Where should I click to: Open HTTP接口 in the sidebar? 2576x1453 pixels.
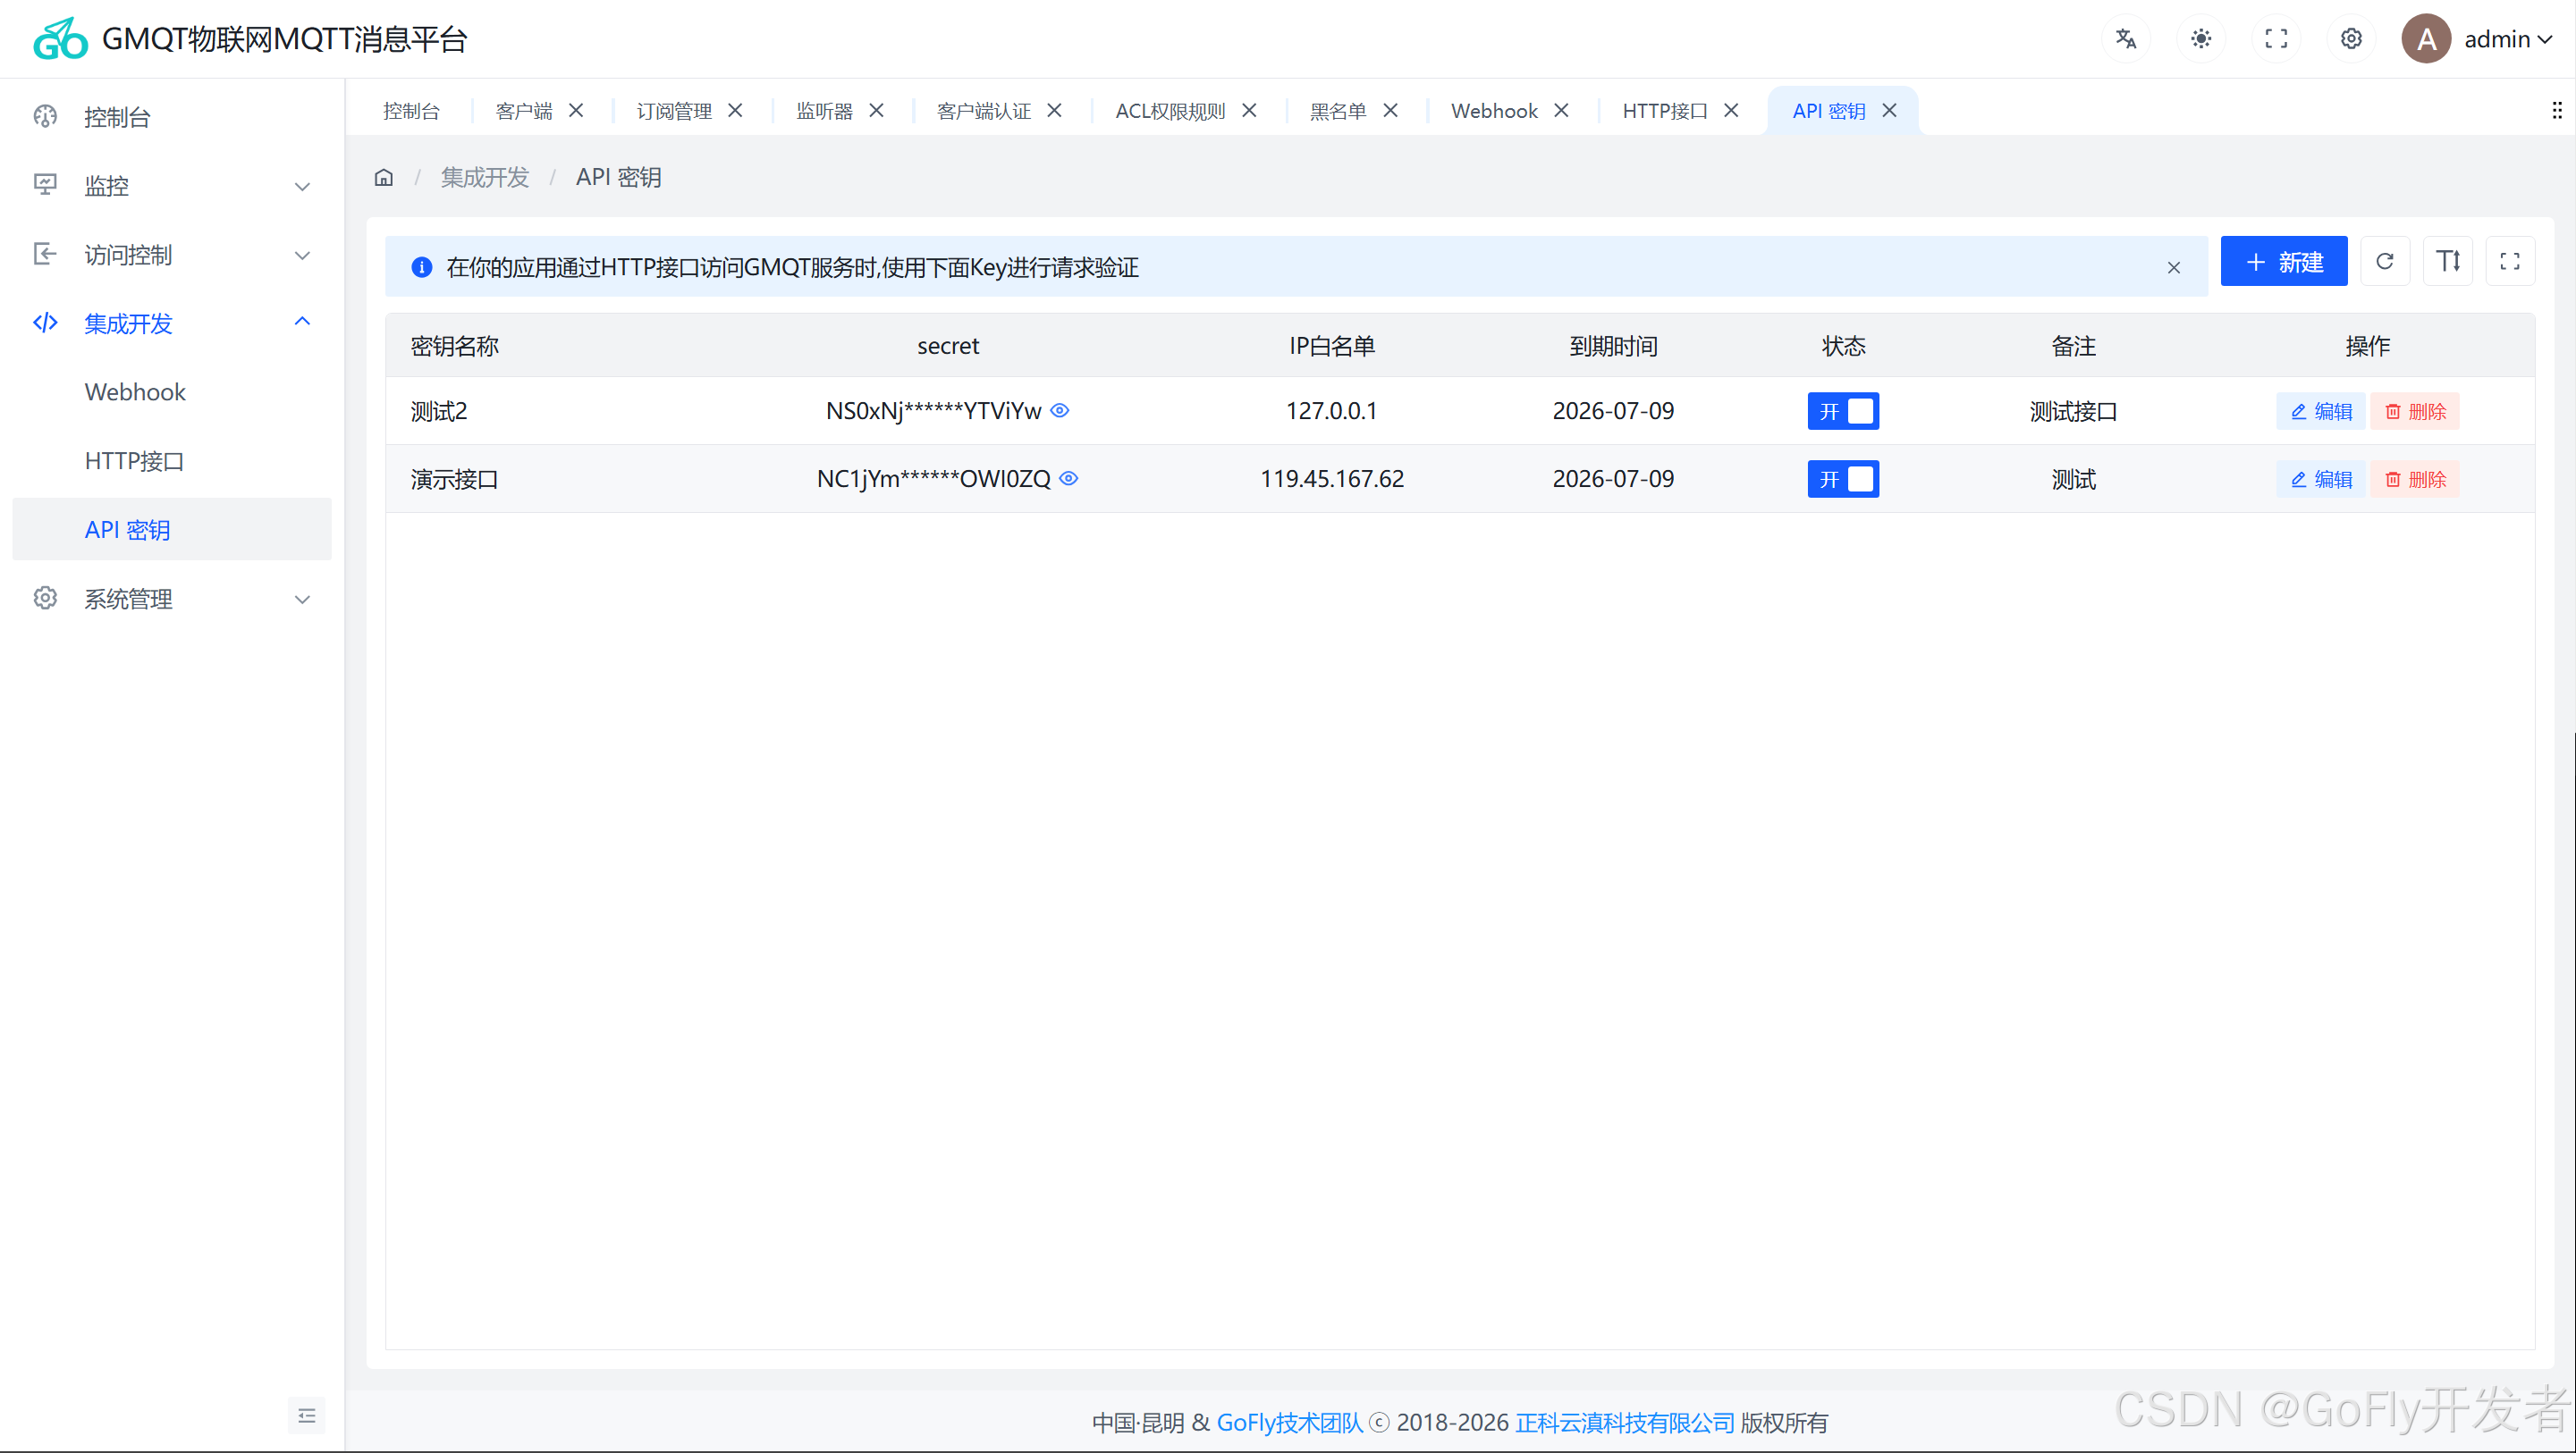coord(172,461)
